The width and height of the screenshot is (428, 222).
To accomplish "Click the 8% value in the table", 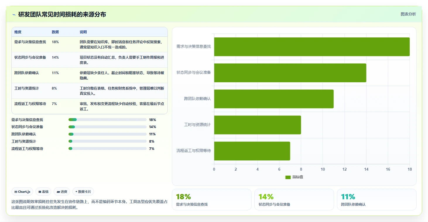I will click(54, 88).
